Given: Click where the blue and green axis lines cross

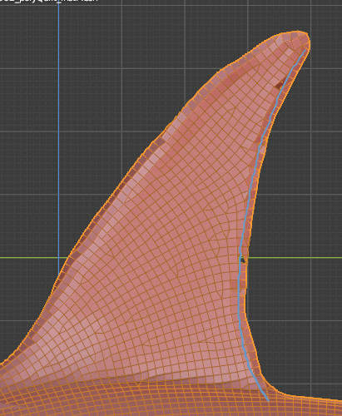Looking at the screenshot, I should click(58, 258).
